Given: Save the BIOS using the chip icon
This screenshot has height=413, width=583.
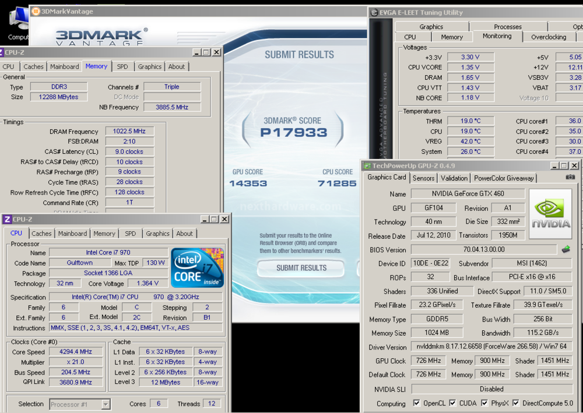Looking at the screenshot, I should coord(566,249).
